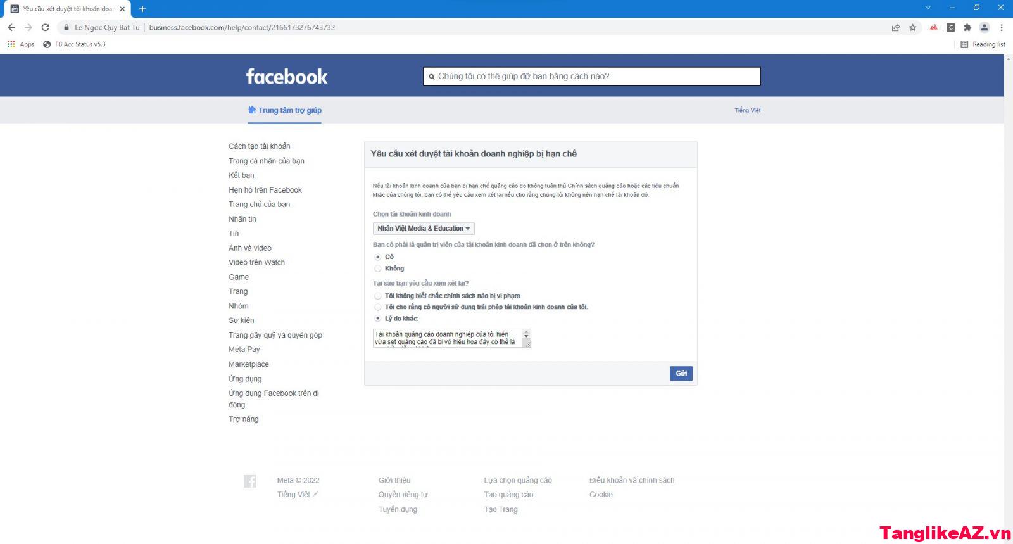Screen dimensions: 1013x544
Task: Choose 'Lý do khác' reason option
Action: coord(378,319)
